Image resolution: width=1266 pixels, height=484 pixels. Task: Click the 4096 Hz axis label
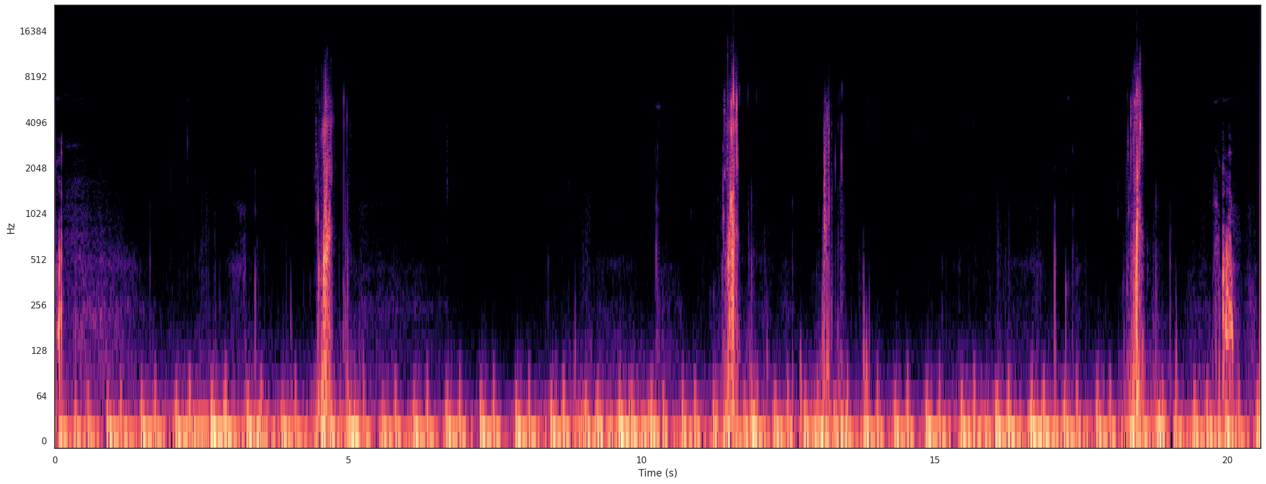[36, 123]
